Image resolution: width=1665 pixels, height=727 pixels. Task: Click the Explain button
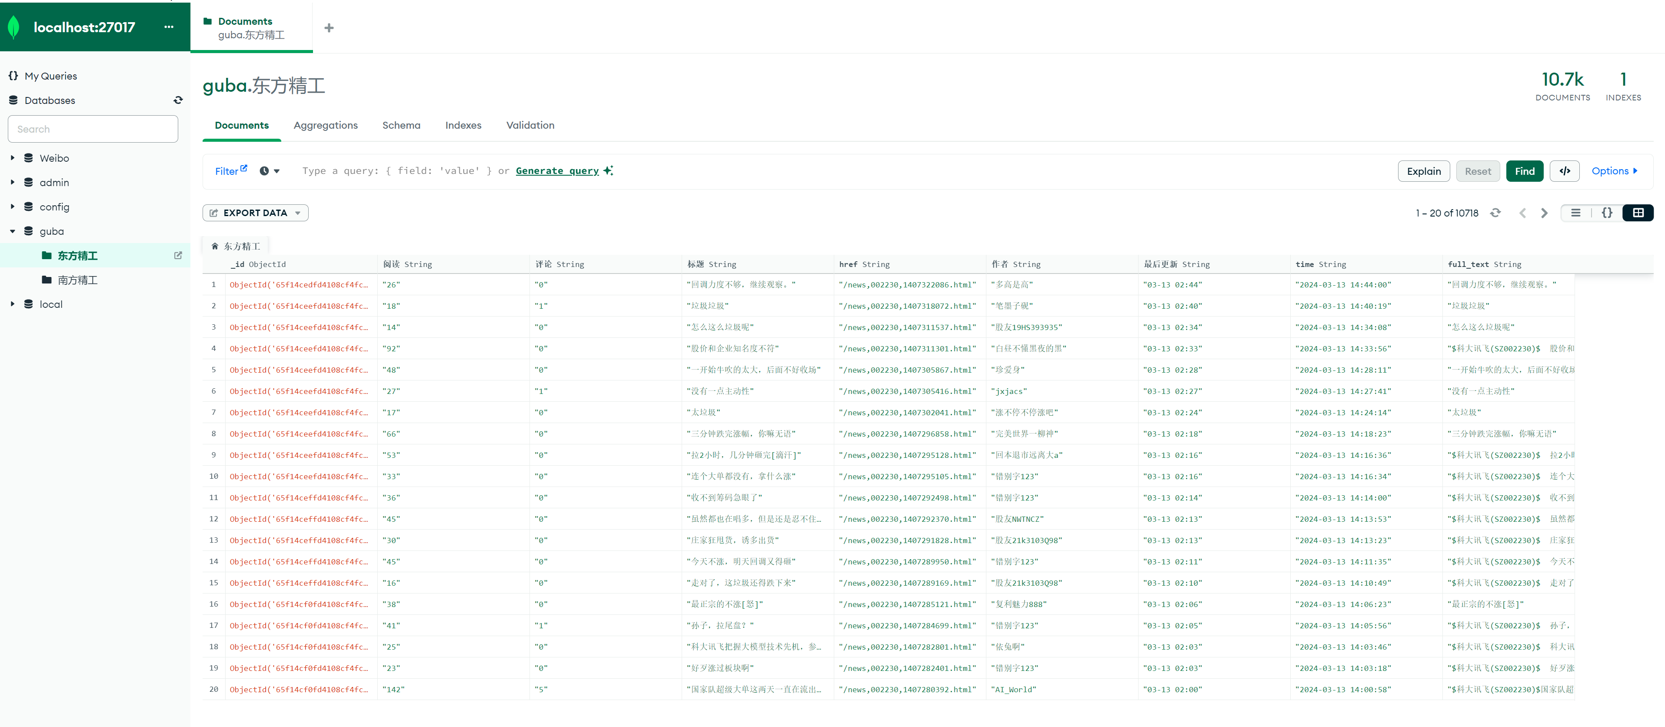[x=1424, y=171]
